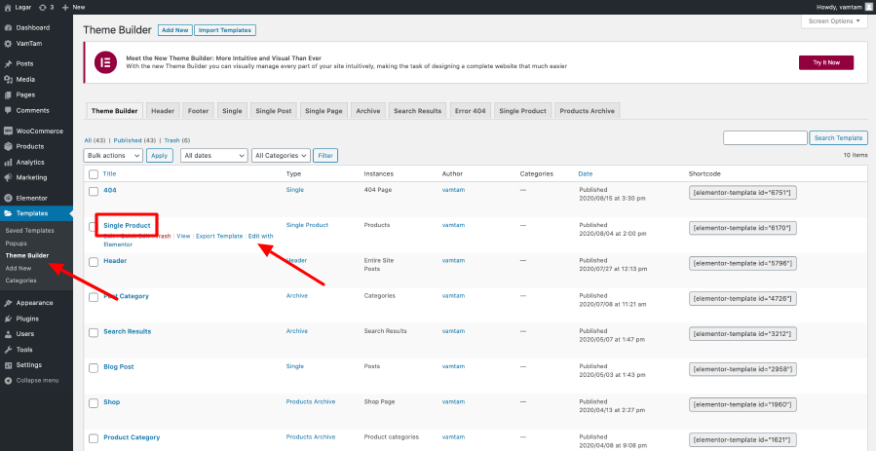Click the Marketing megaphone icon

click(x=8, y=177)
